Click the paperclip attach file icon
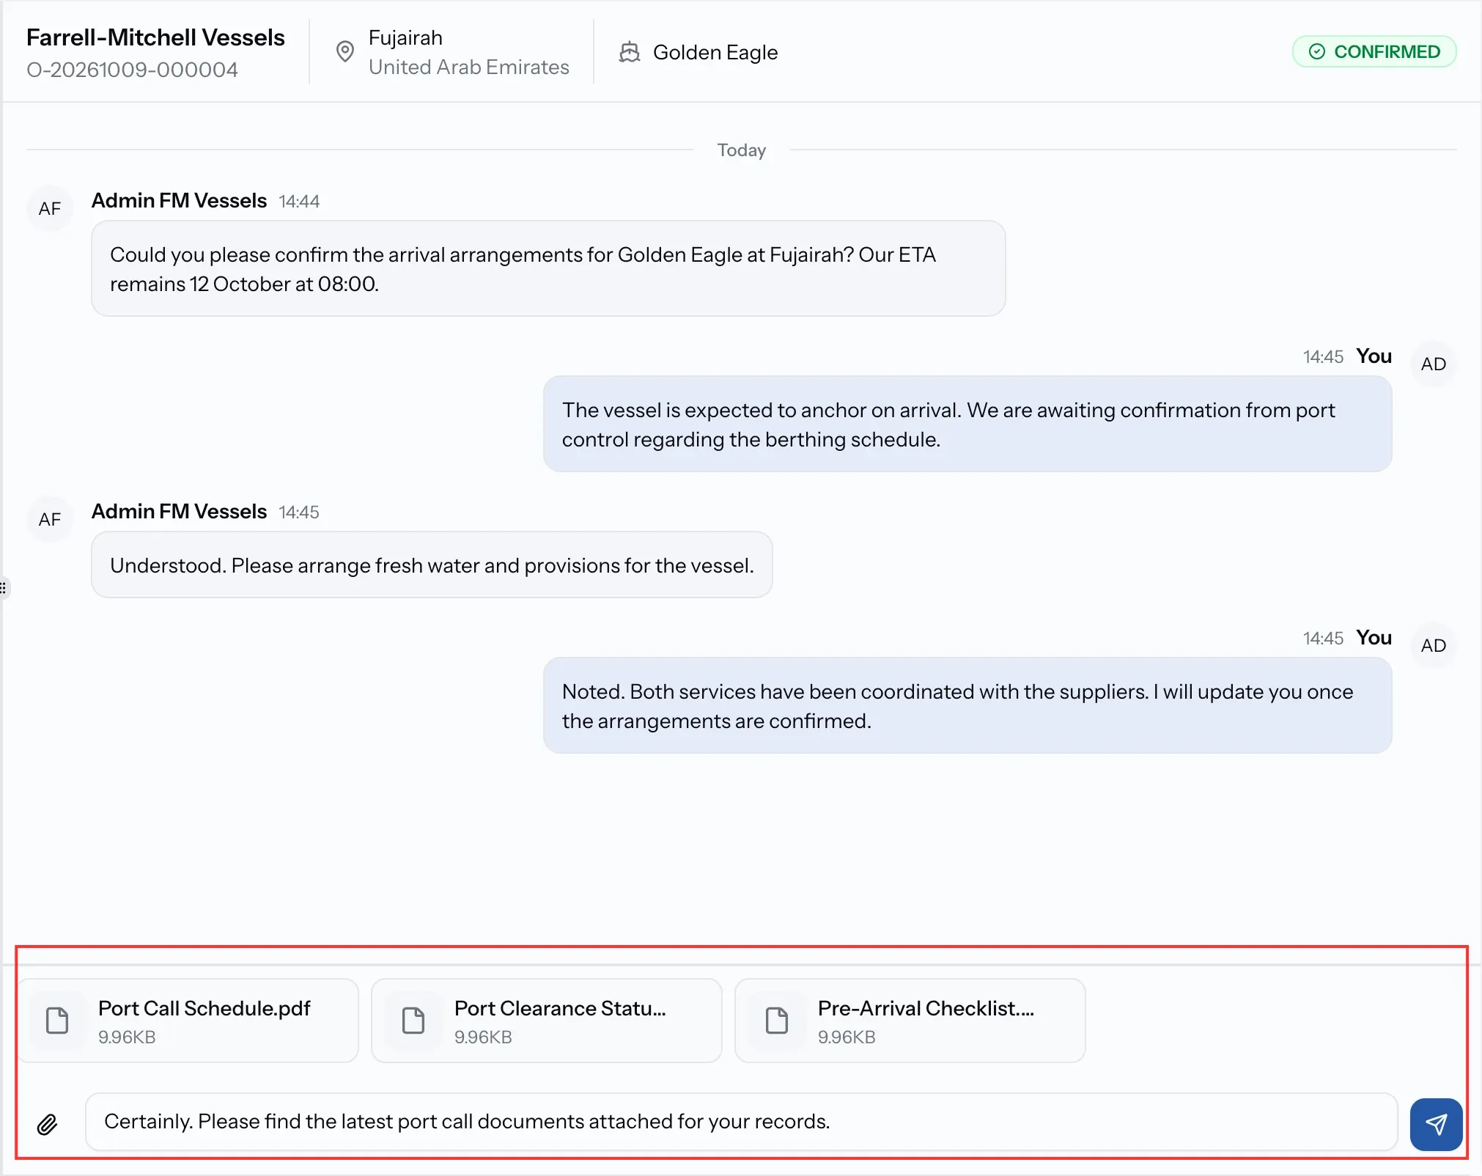 (x=48, y=1124)
